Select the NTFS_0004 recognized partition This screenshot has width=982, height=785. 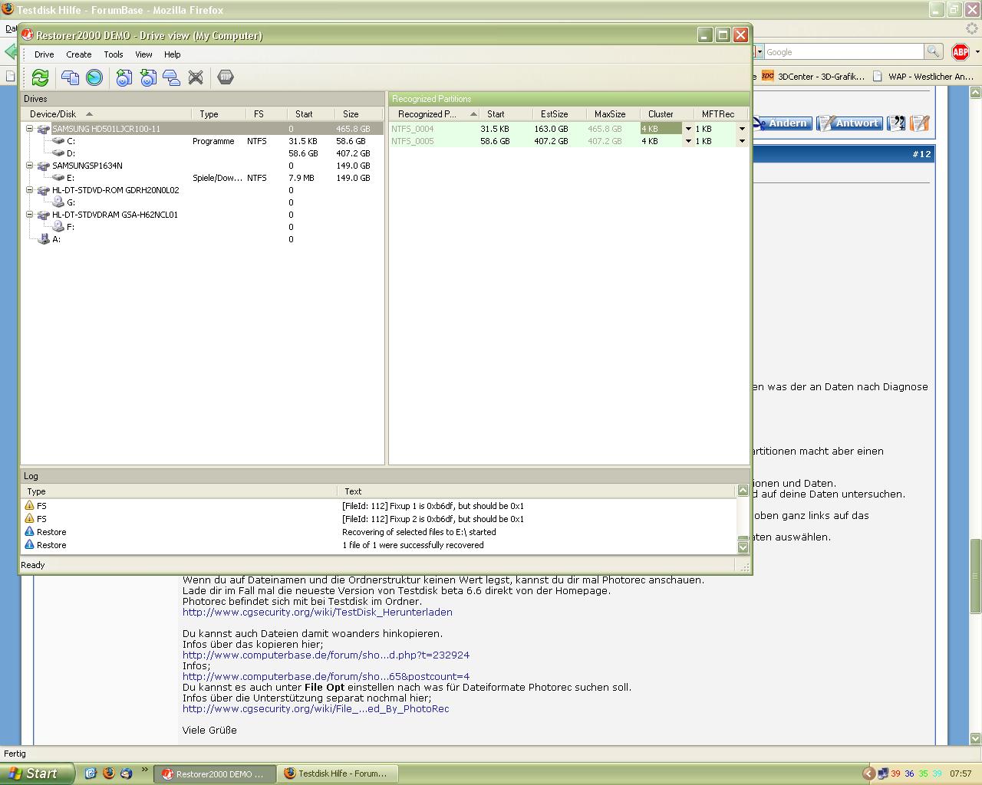pyautogui.click(x=568, y=129)
